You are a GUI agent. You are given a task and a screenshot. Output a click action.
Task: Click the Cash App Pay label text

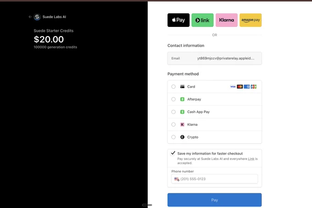coord(198,112)
